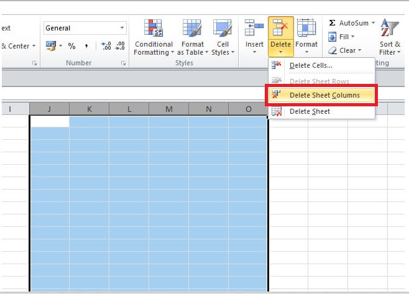This screenshot has height=294, width=409.
Task: Click the Merge & Center button label
Action: [16, 46]
